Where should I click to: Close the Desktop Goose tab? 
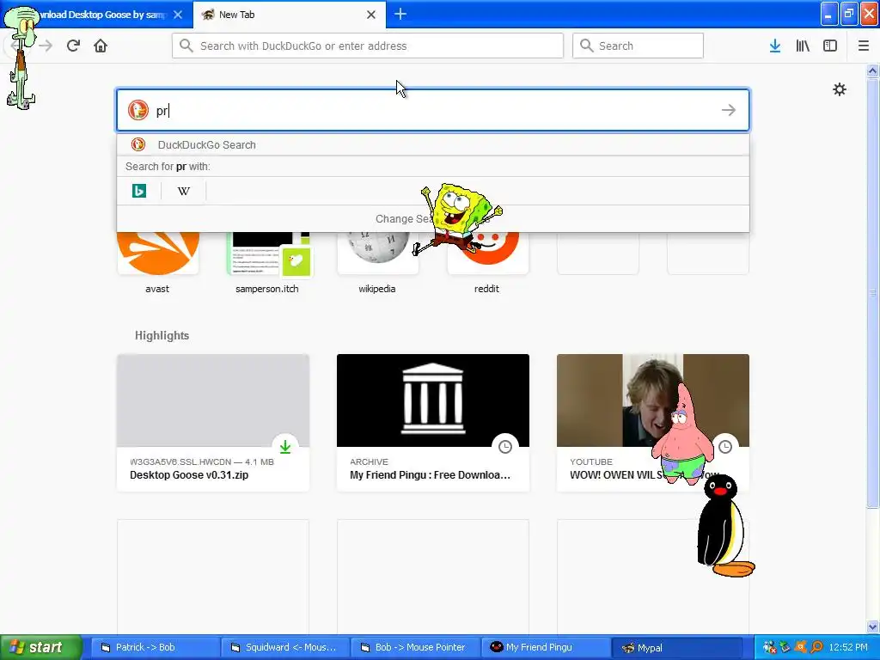click(x=178, y=15)
